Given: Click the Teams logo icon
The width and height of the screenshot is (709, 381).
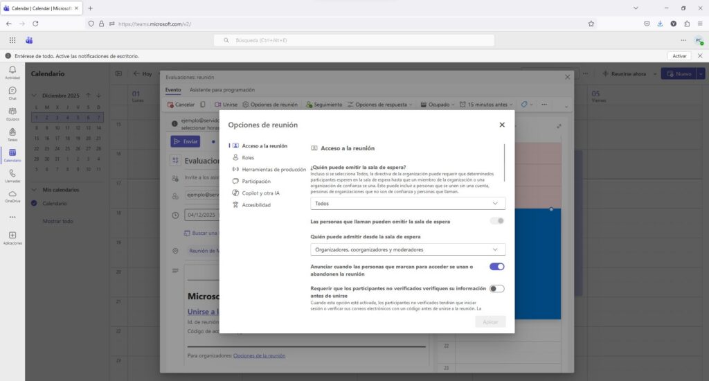Looking at the screenshot, I should click(29, 40).
